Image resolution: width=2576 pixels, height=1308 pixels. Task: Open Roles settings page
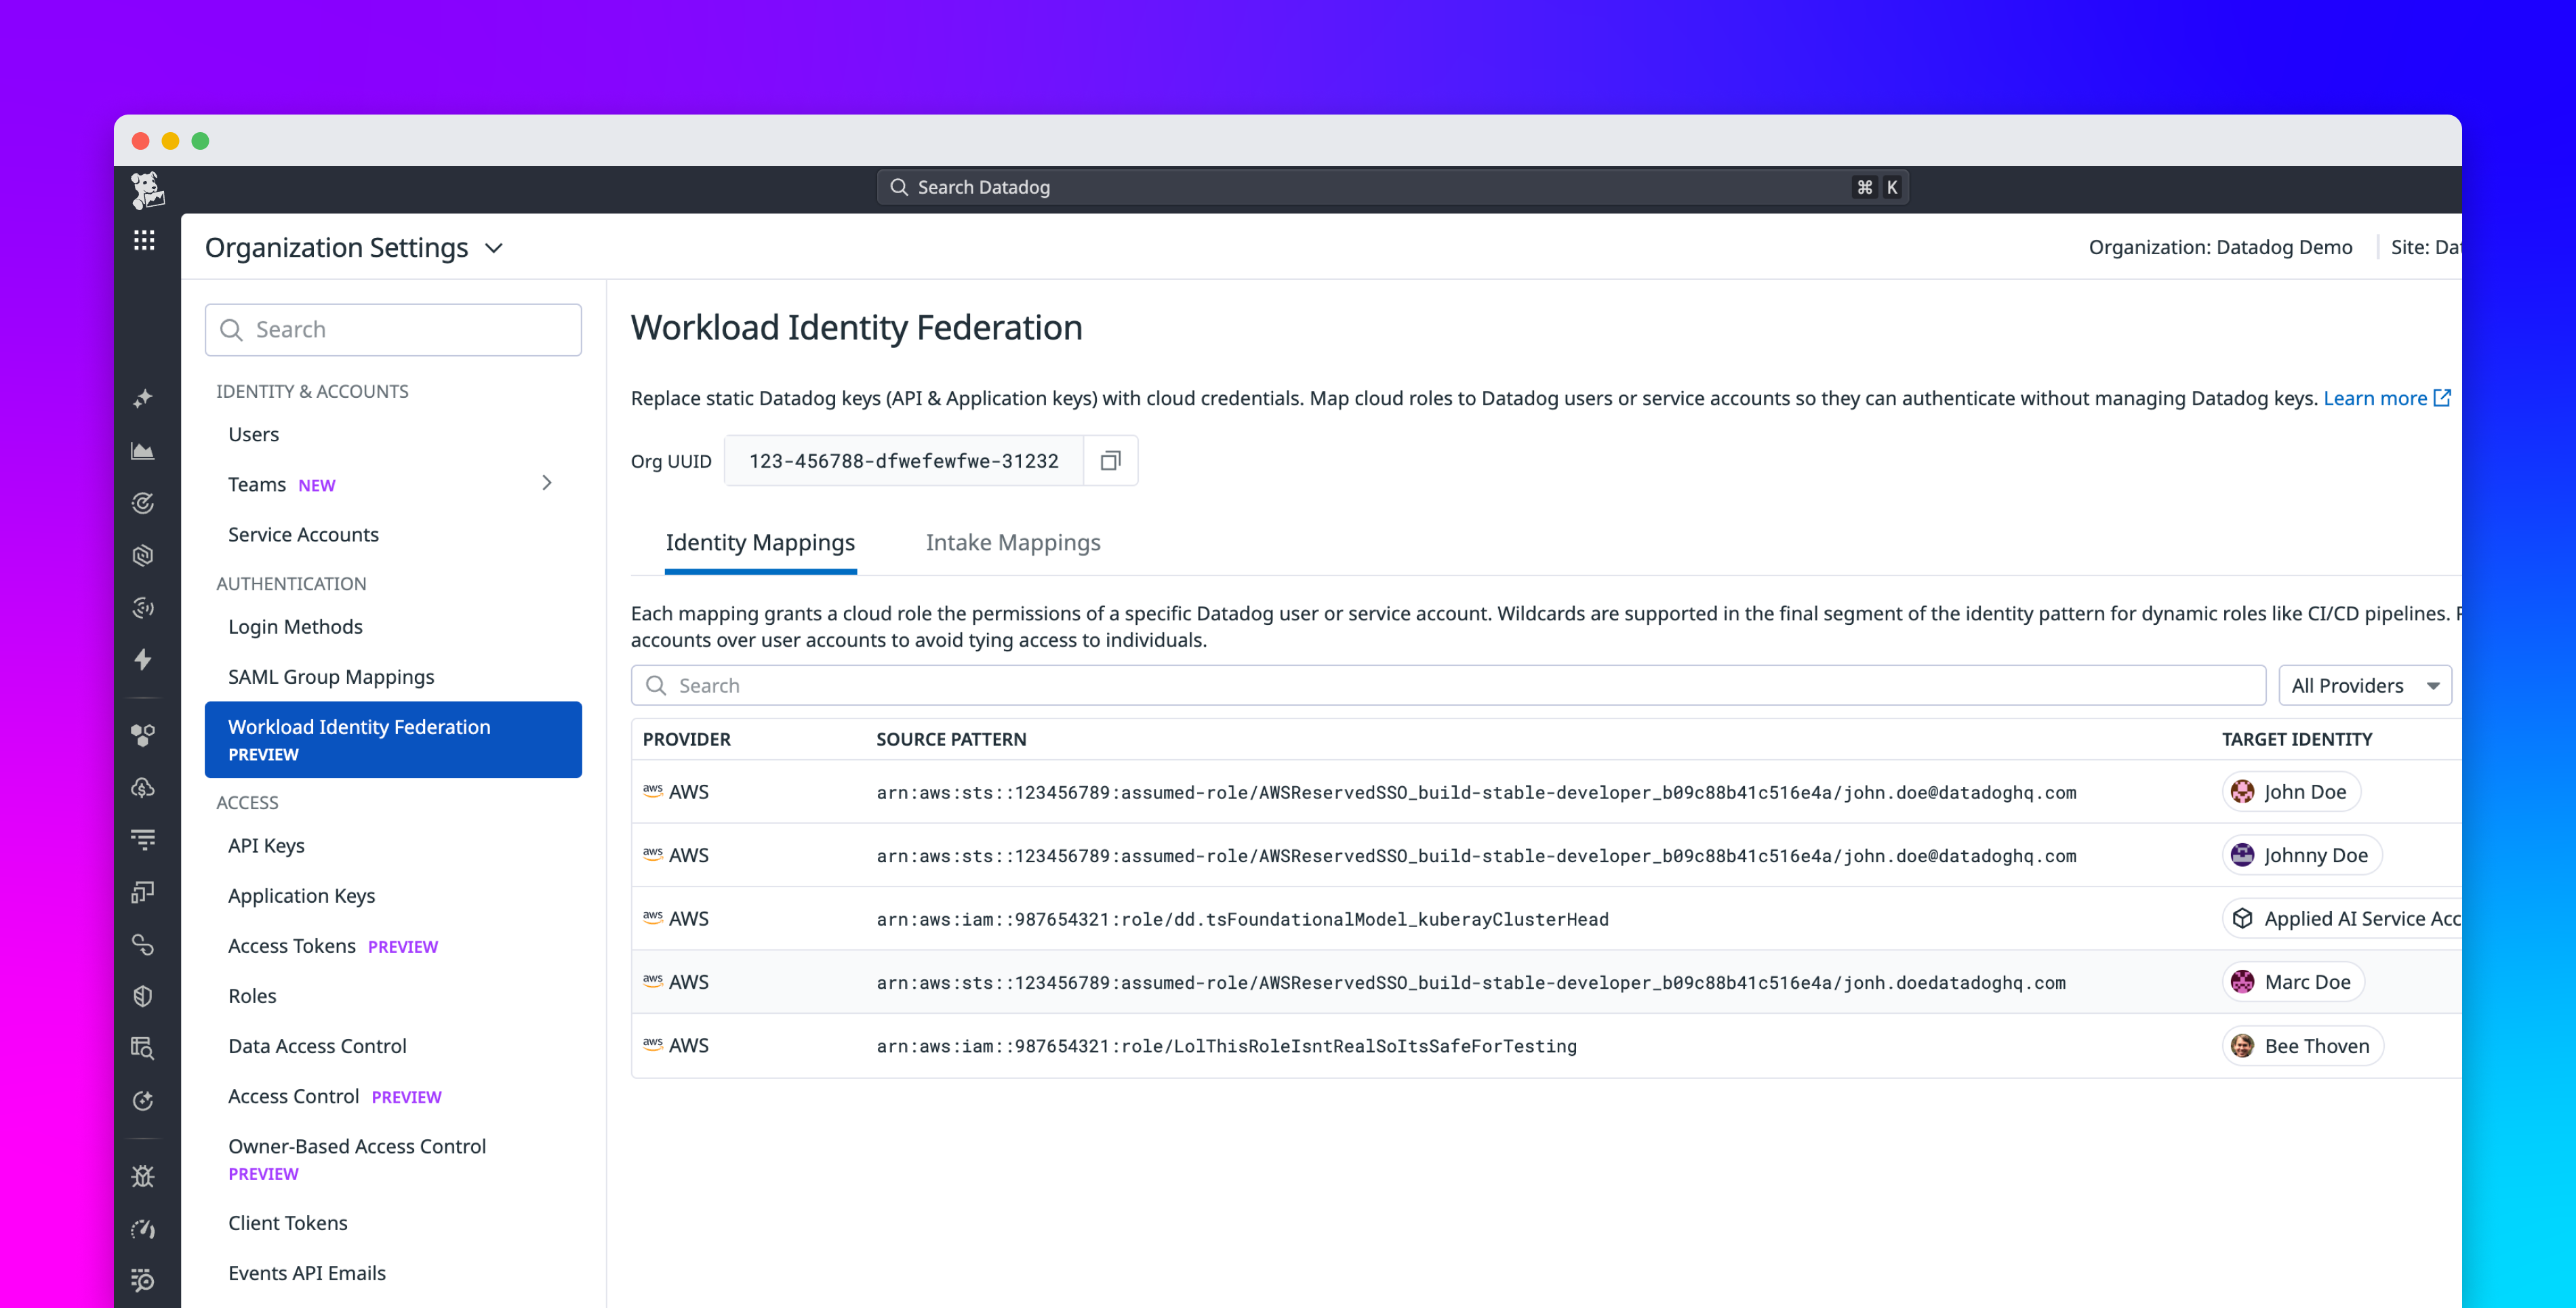[x=252, y=995]
